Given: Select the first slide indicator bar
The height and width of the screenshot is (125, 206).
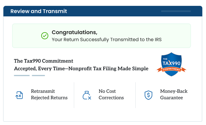Looking at the screenshot, I should pyautogui.click(x=22, y=76).
